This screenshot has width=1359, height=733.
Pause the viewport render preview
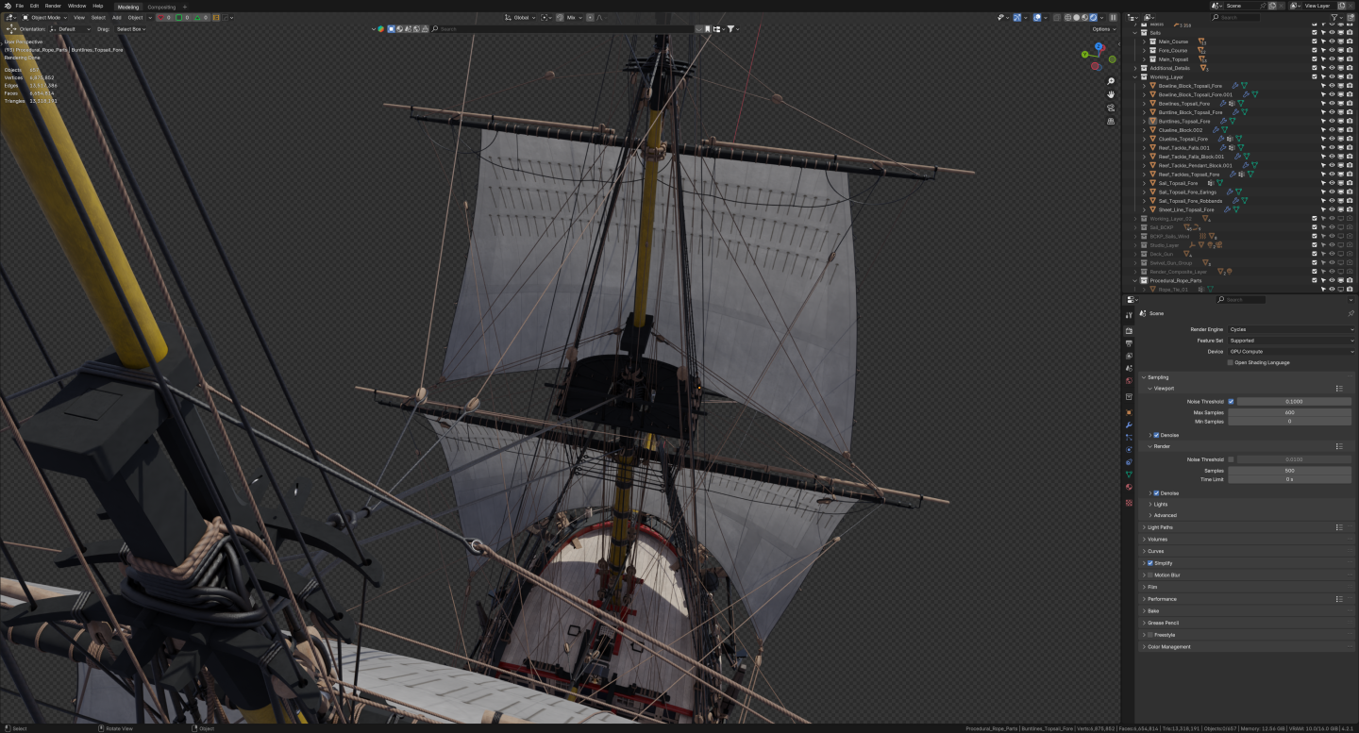1113,17
